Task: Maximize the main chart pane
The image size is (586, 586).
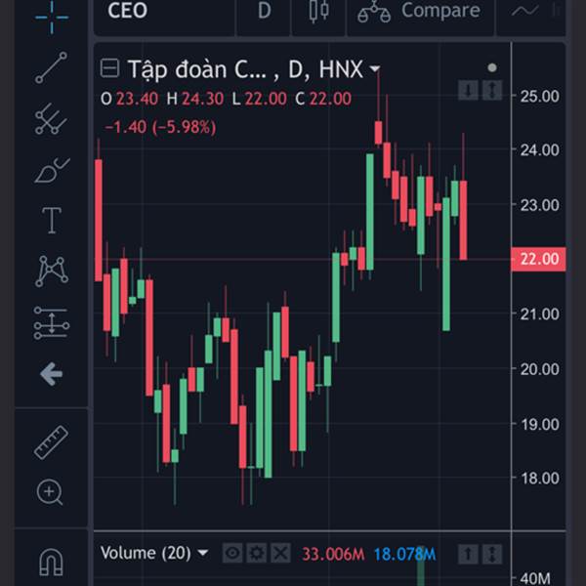Action: [x=492, y=90]
